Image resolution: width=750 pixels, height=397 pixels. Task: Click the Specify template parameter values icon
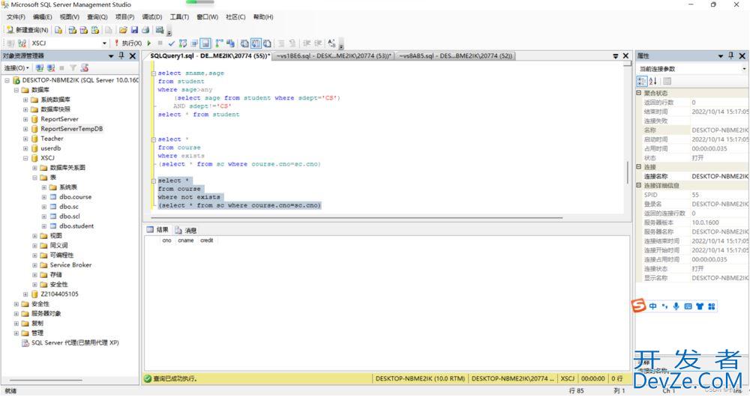coord(331,43)
